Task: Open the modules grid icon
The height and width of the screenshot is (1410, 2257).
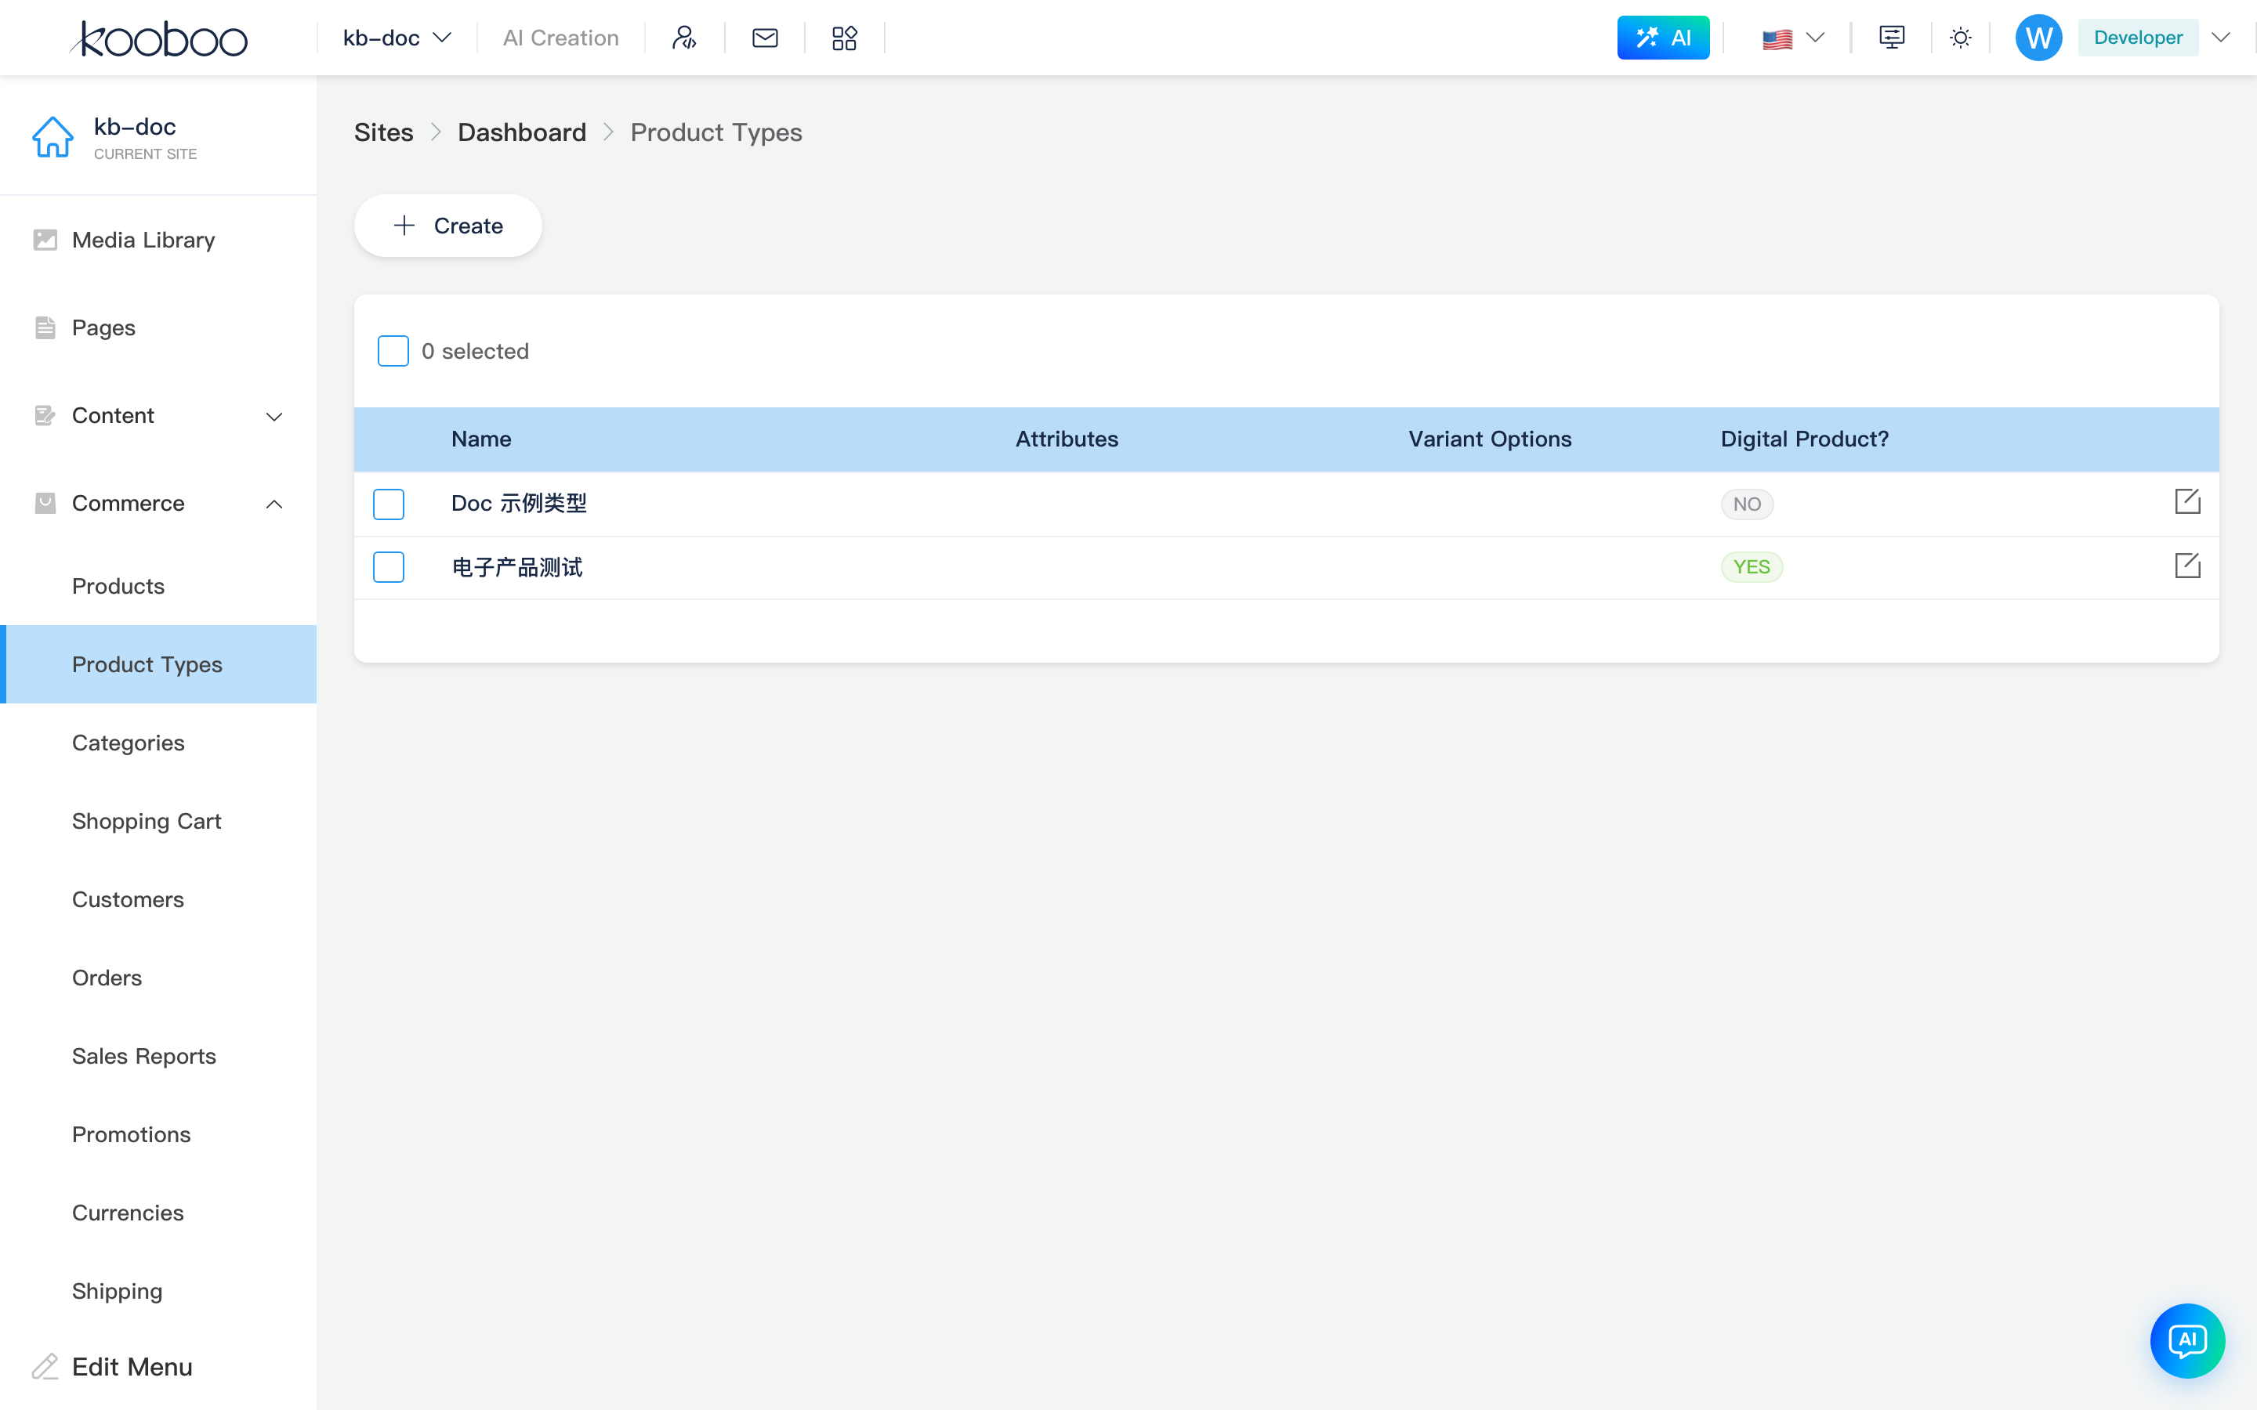Action: point(844,38)
